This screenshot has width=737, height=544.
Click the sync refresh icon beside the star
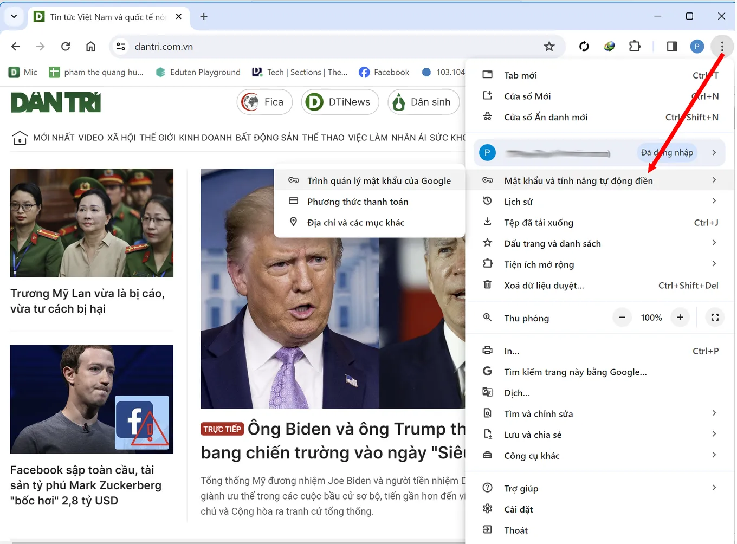(x=584, y=47)
